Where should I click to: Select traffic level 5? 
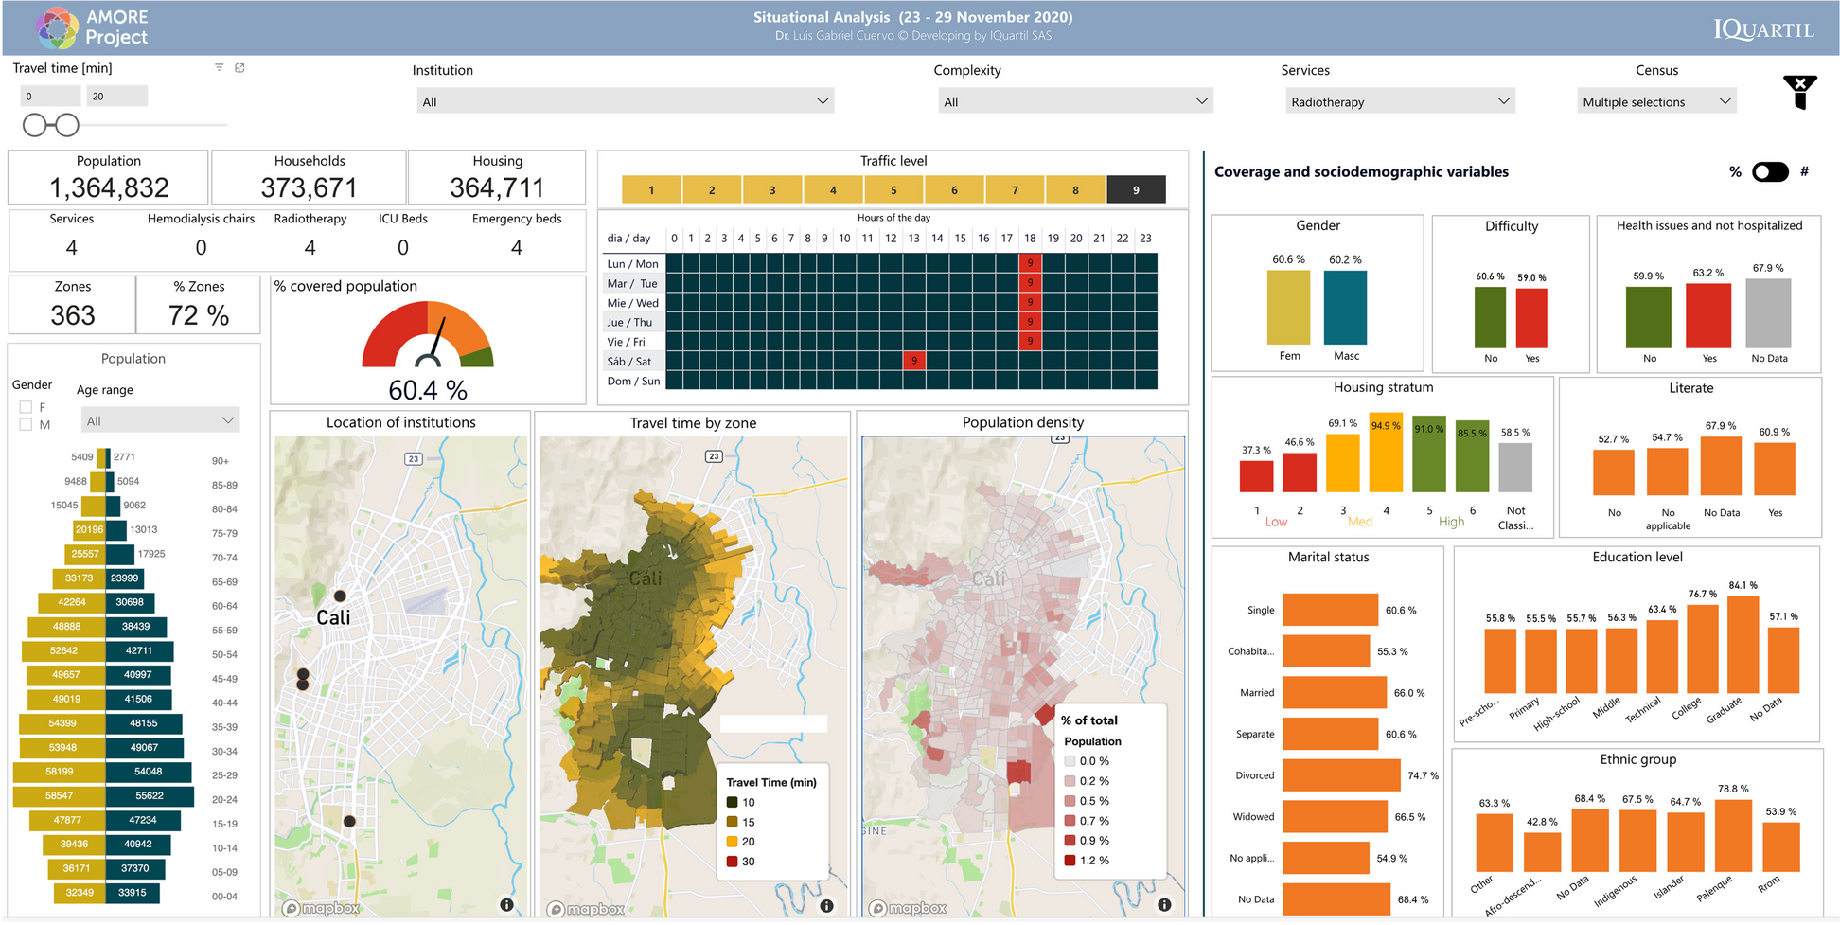893,190
